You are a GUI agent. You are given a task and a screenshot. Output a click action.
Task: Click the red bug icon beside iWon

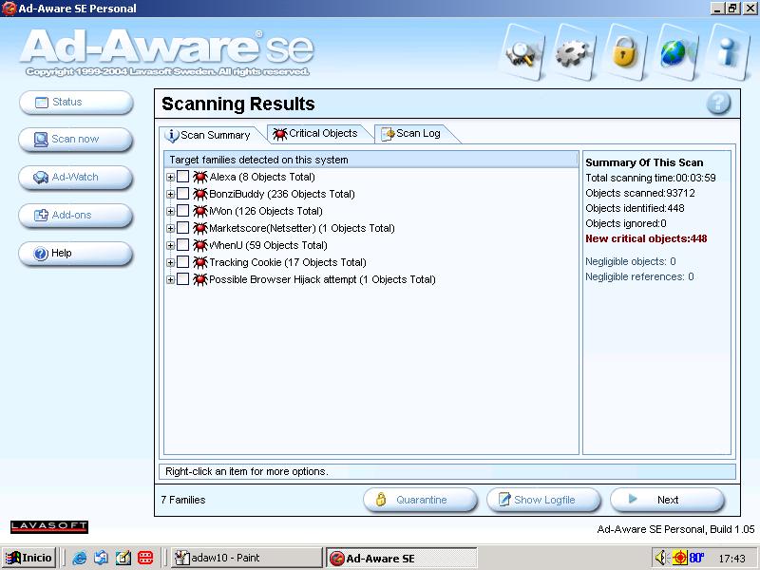[200, 211]
